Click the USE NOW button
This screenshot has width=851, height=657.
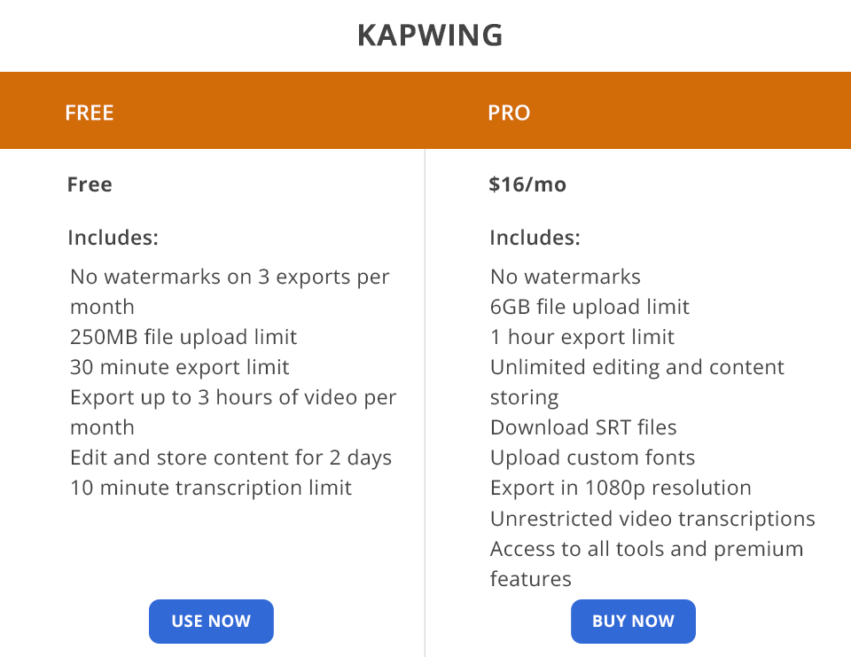(211, 622)
